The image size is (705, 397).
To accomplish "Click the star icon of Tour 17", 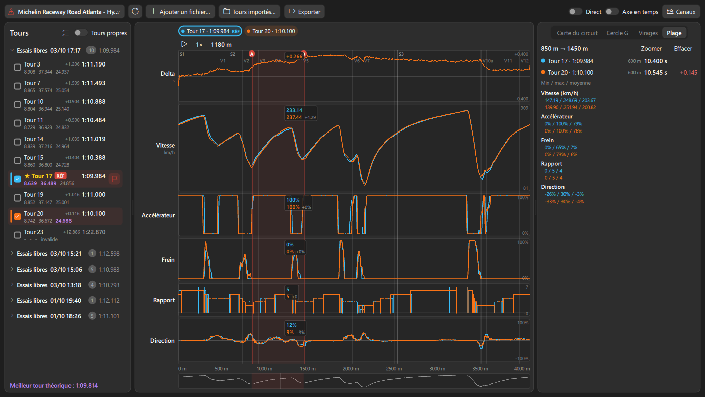I will [x=27, y=176].
